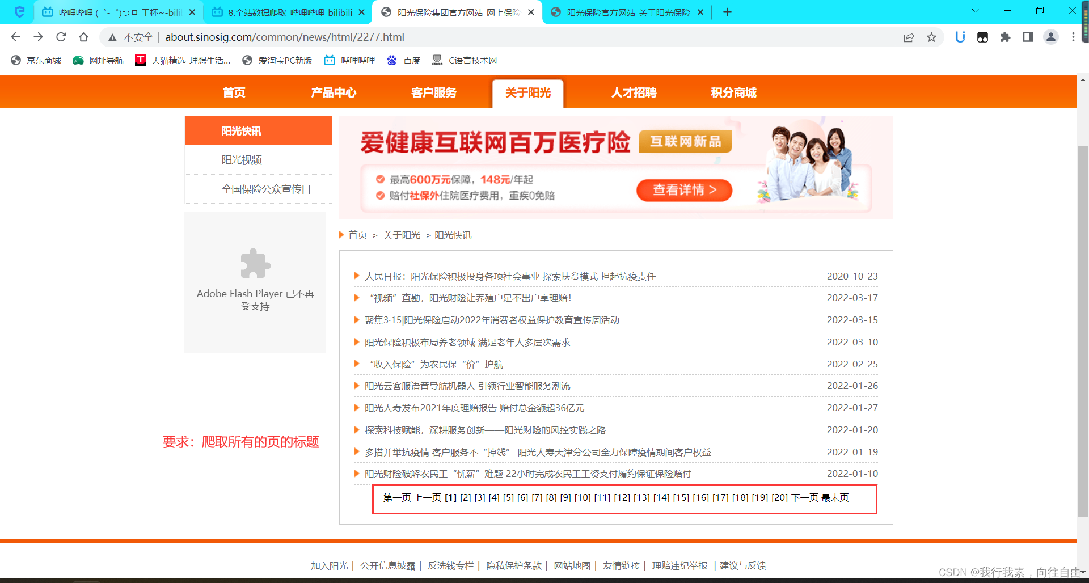Open the C语言技术网 bookmark
The height and width of the screenshot is (583, 1089).
(465, 60)
